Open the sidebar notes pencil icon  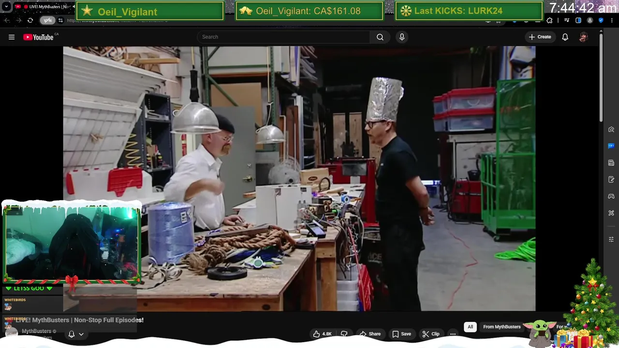(611, 180)
